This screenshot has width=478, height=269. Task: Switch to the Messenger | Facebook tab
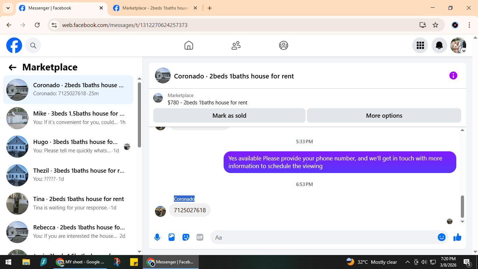[61, 8]
